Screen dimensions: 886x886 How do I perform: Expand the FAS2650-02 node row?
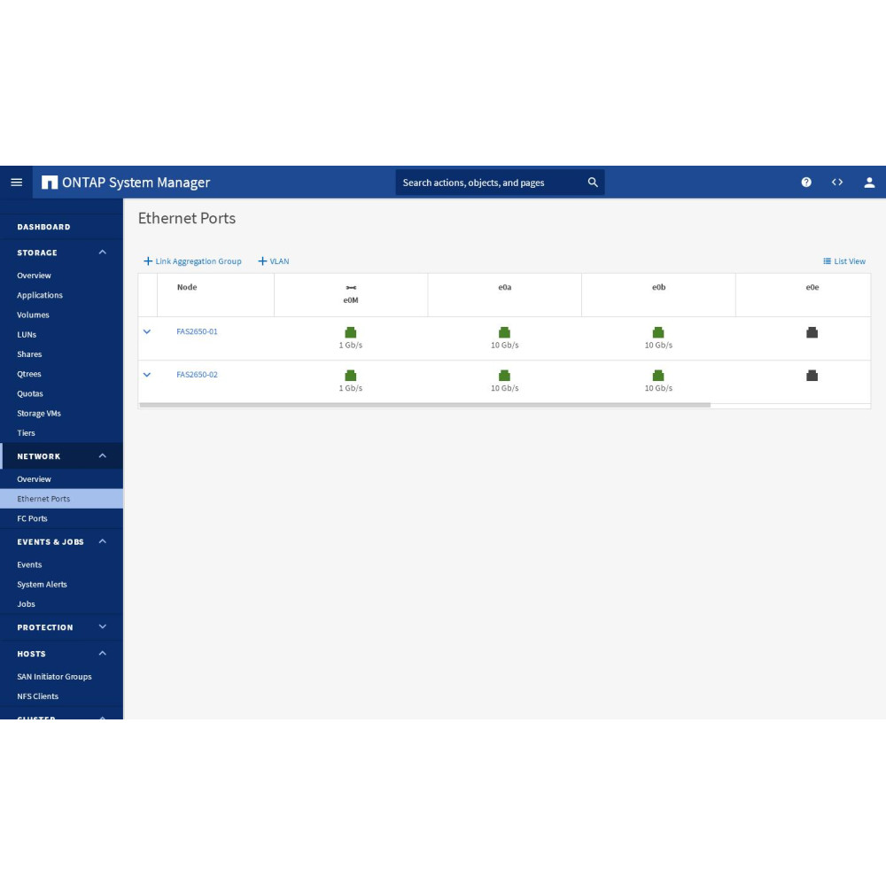[x=147, y=375]
